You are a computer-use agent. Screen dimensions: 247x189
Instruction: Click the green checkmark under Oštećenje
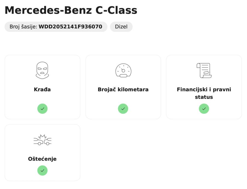42,170
